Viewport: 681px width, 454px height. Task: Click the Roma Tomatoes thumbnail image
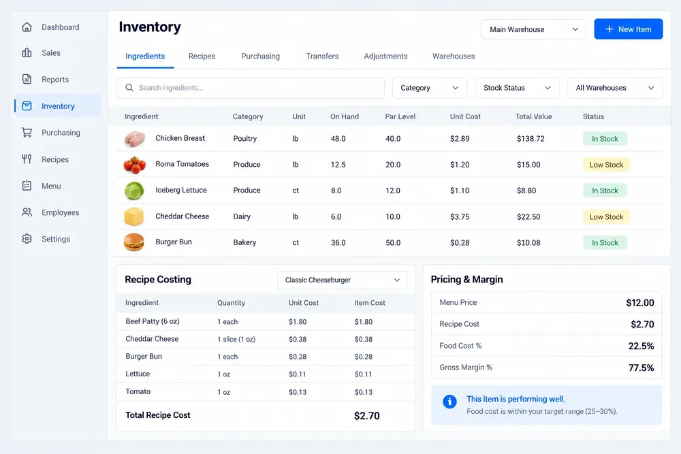coord(134,165)
